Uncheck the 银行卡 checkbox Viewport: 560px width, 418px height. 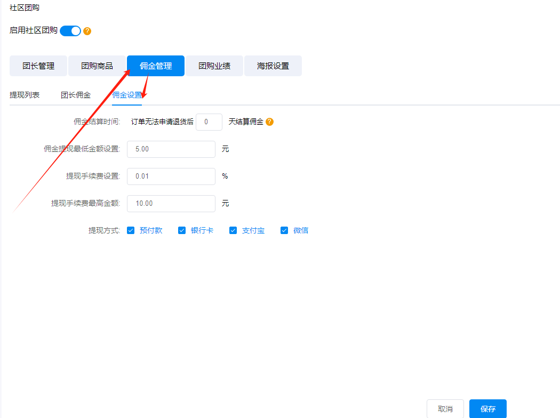[x=182, y=230]
